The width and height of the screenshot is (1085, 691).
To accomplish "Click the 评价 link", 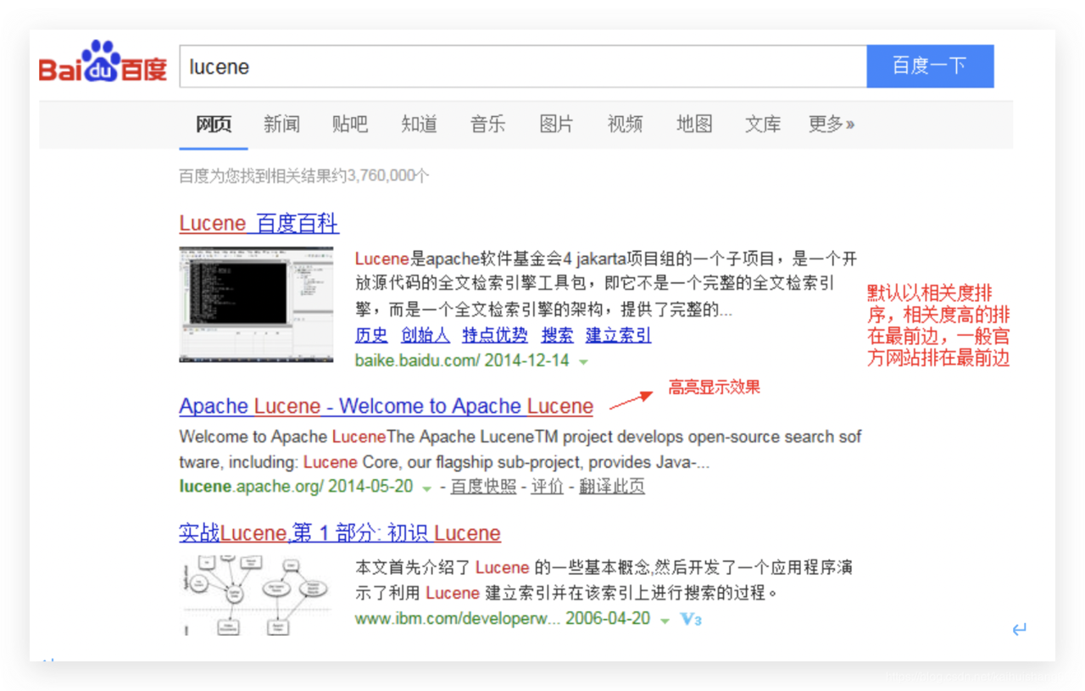I will [x=548, y=487].
